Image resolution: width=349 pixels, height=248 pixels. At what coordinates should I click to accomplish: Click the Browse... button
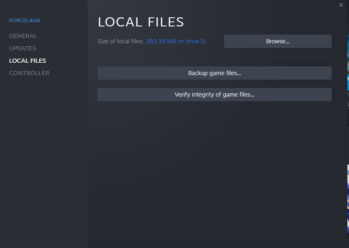click(277, 41)
